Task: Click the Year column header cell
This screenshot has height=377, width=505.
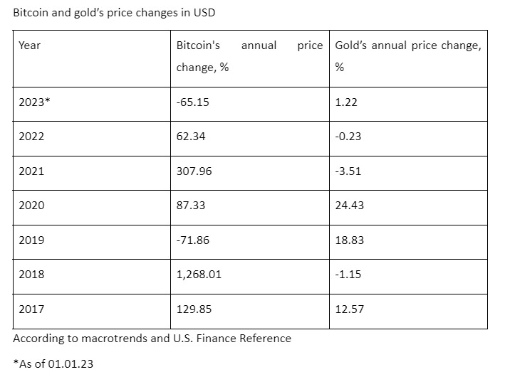Action: [30, 46]
